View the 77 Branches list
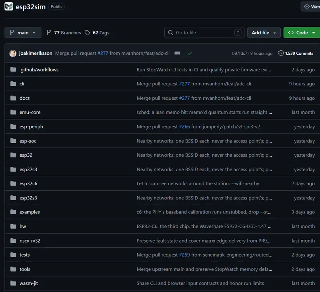The image size is (320, 292). pyautogui.click(x=64, y=33)
